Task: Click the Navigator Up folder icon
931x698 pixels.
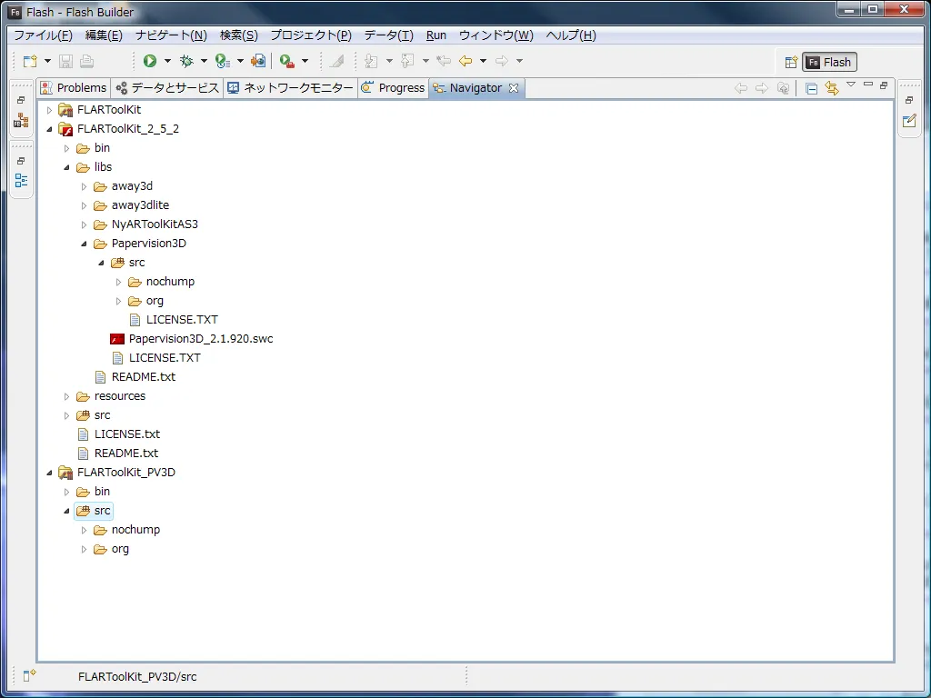Action: (x=784, y=88)
